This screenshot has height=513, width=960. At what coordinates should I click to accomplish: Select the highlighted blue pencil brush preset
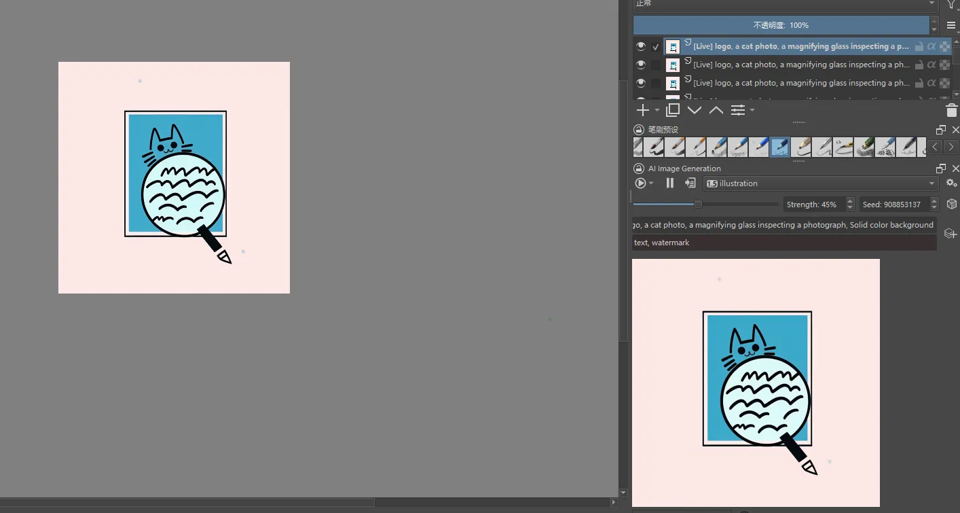tap(780, 147)
